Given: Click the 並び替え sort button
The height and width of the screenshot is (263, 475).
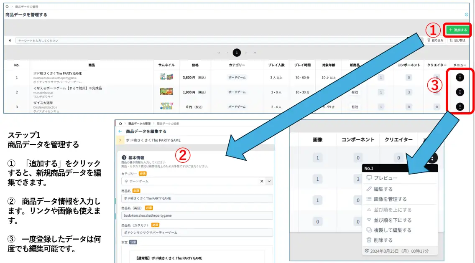Looking at the screenshot, I should 457,40.
